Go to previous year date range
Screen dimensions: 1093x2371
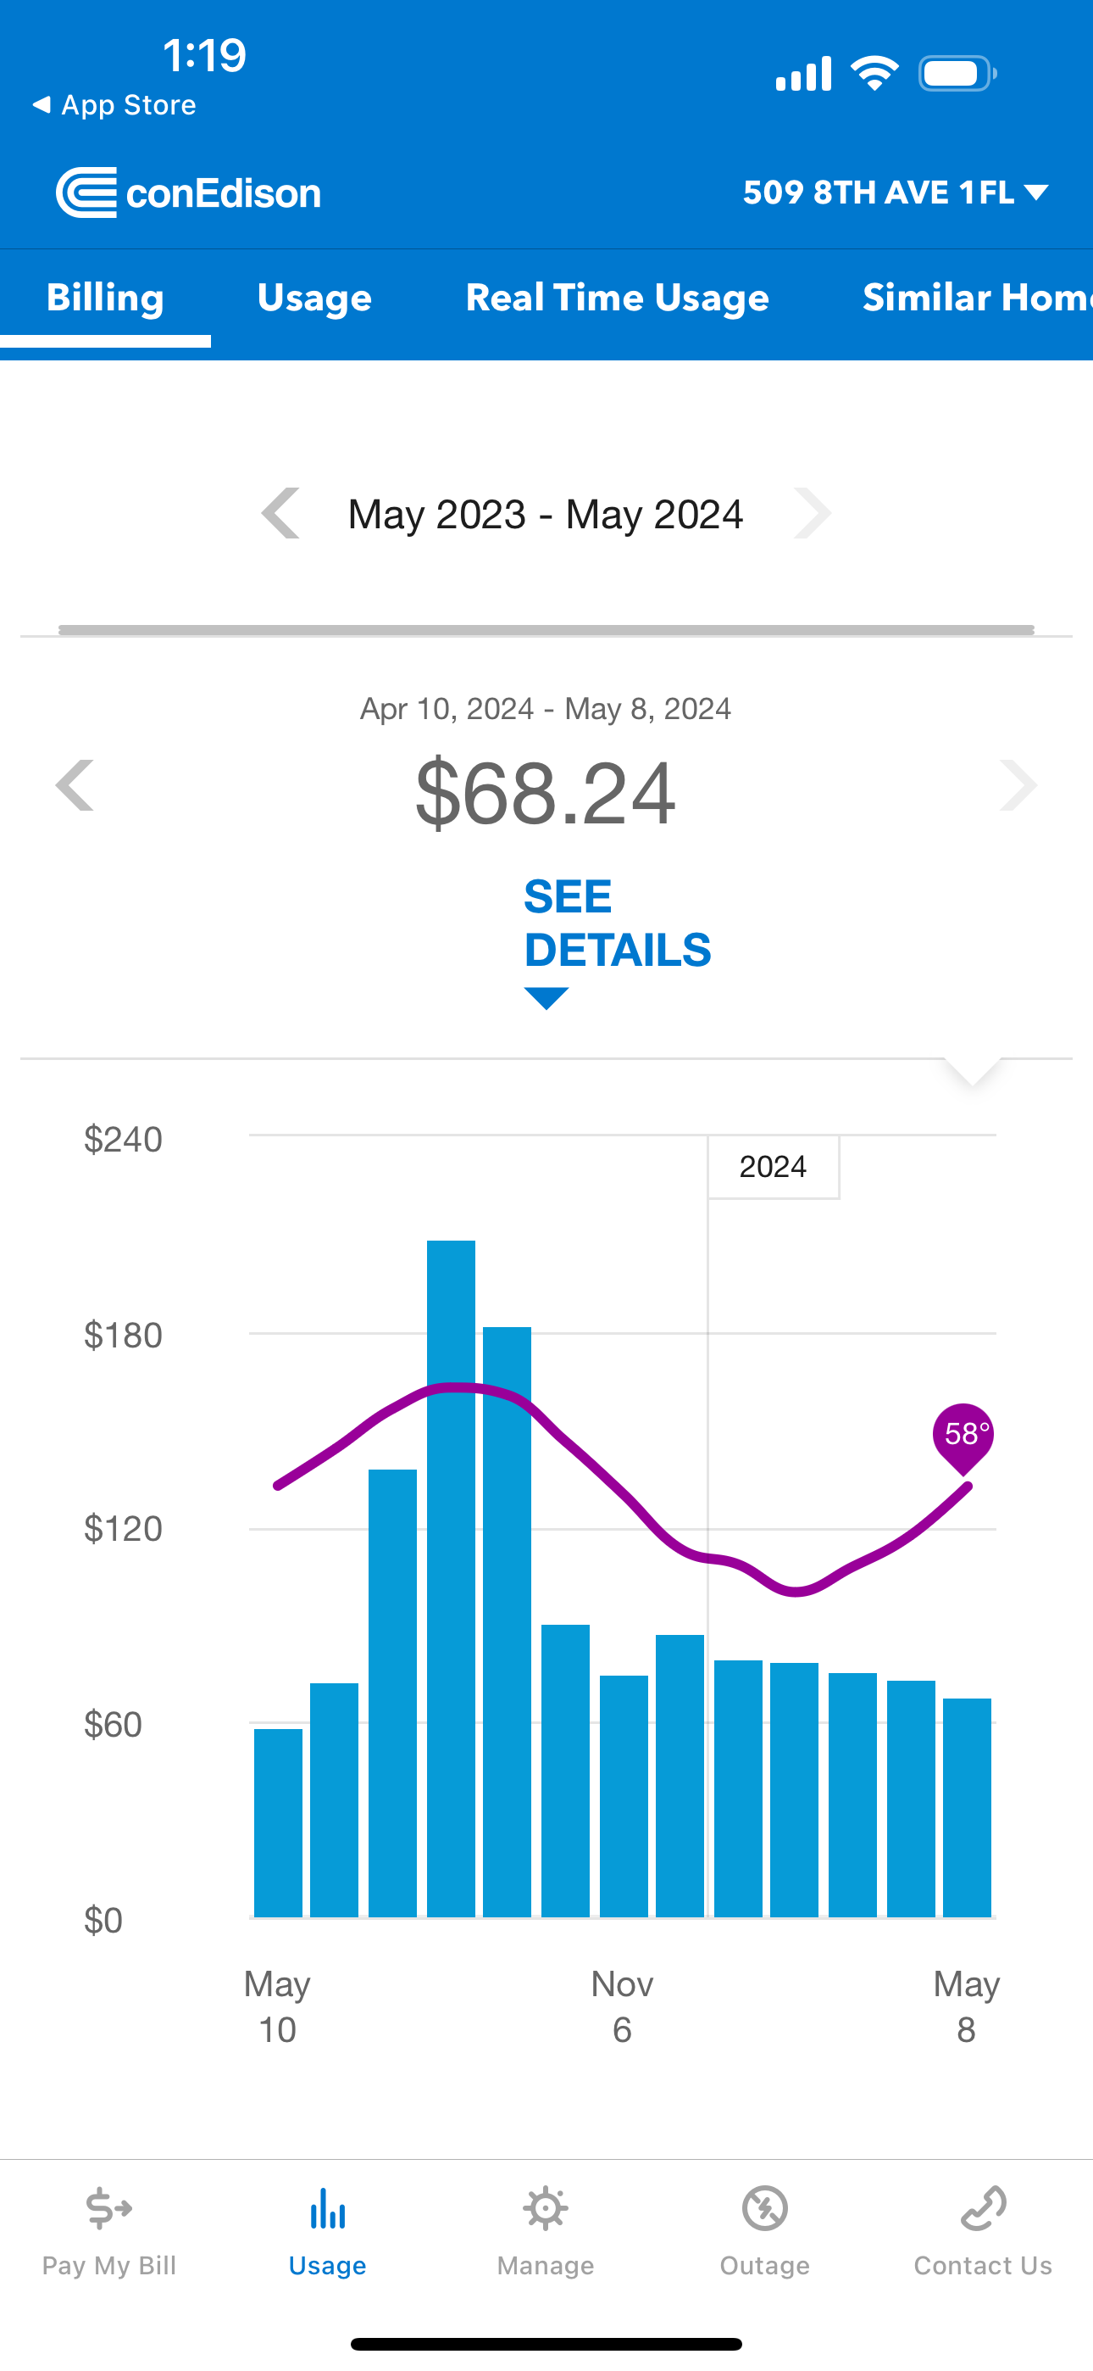(280, 513)
